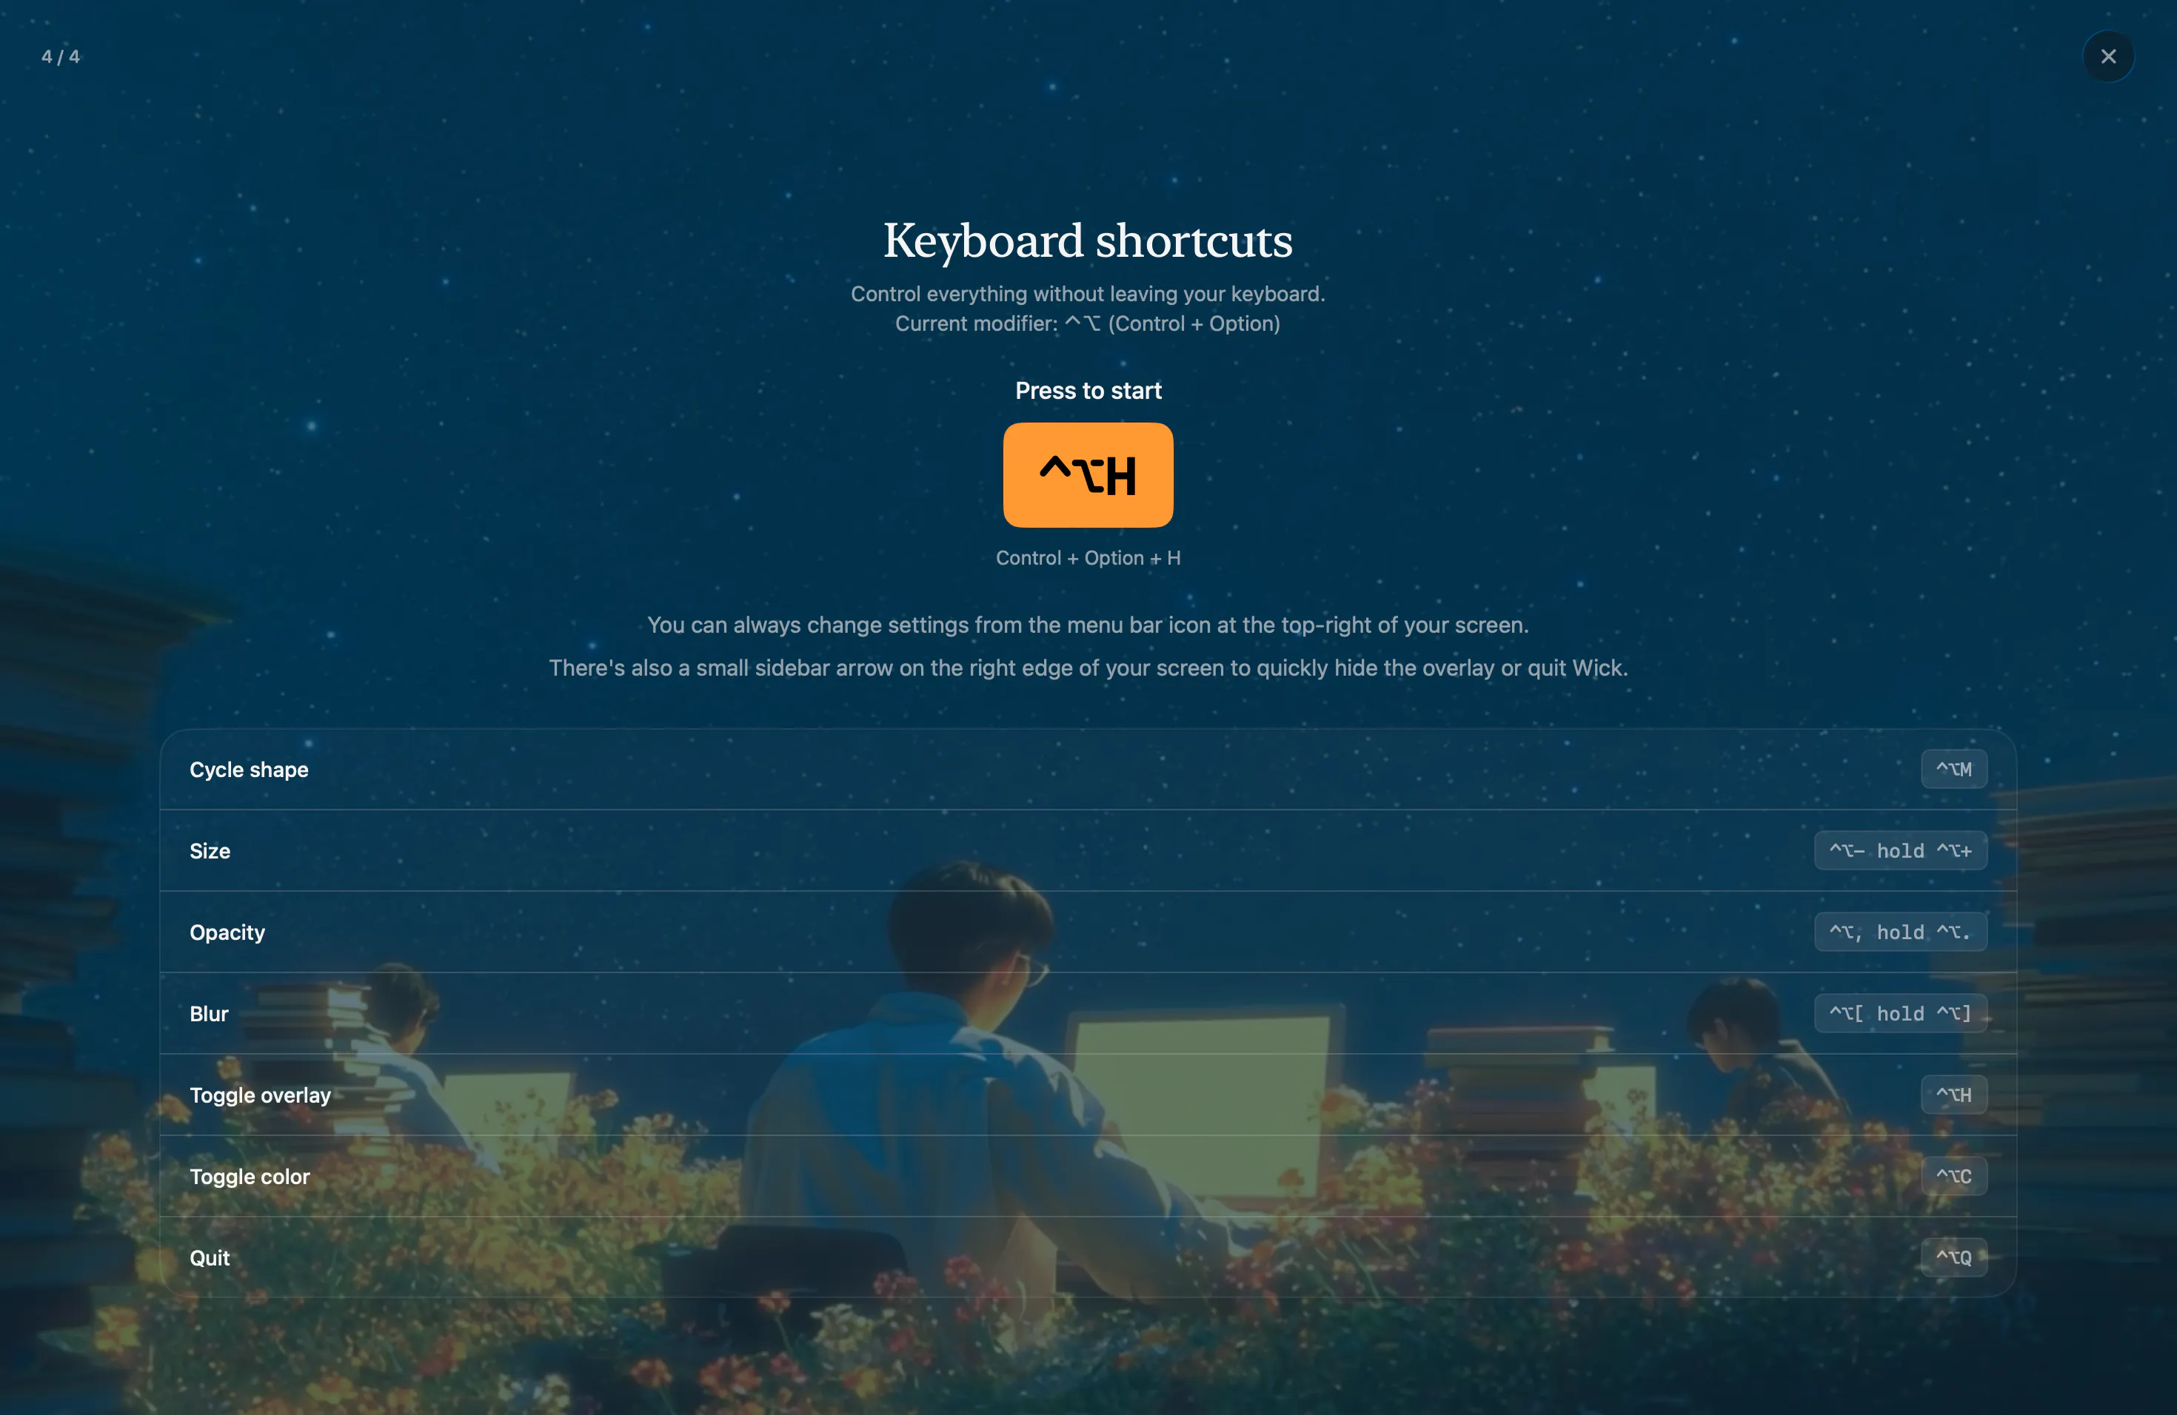The image size is (2177, 1415).
Task: Click the sidebar arrow explanation sentence
Action: 1088,668
